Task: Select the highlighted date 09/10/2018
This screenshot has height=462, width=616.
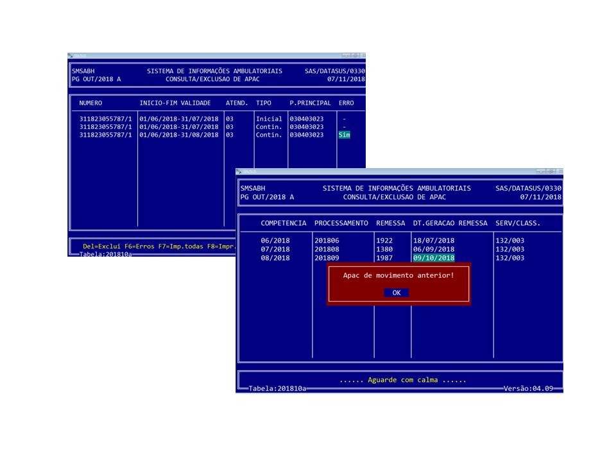Action: [434, 258]
